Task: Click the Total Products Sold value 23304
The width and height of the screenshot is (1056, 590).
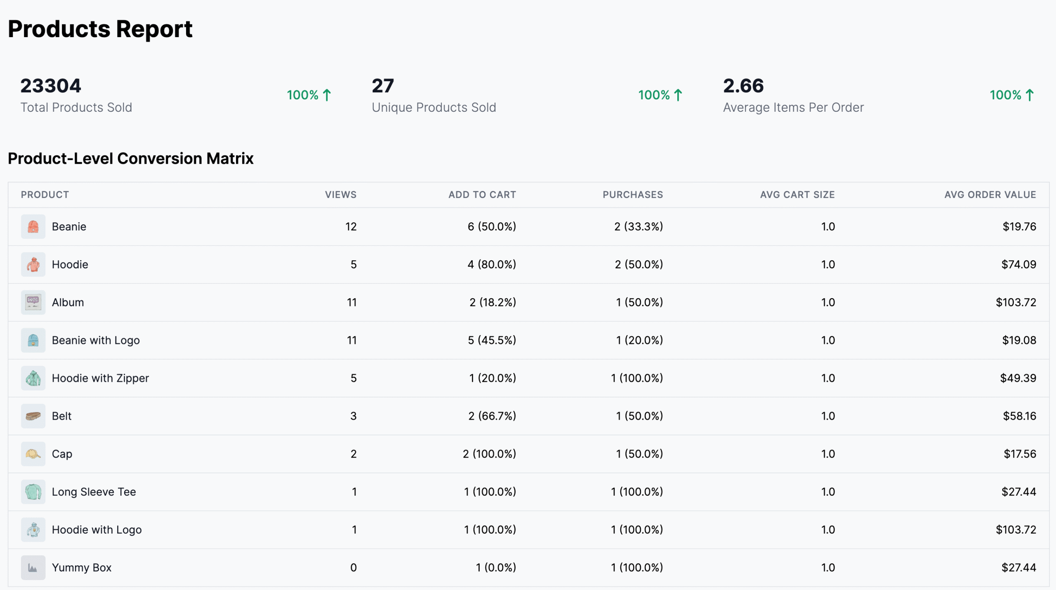Action: 51,86
